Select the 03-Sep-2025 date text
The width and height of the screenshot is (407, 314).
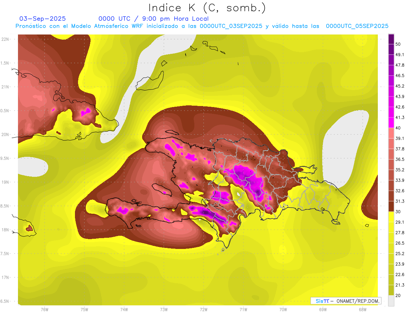click(42, 19)
